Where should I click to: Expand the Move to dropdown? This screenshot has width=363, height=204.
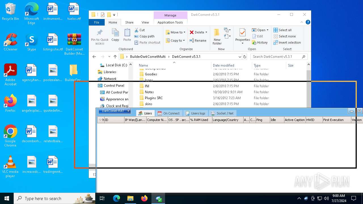184,32
